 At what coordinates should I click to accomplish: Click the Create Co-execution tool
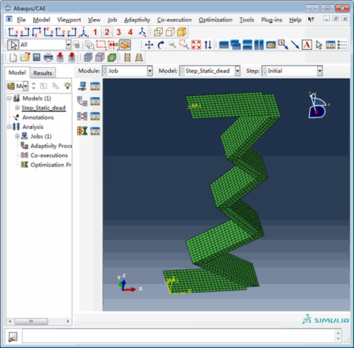82,116
